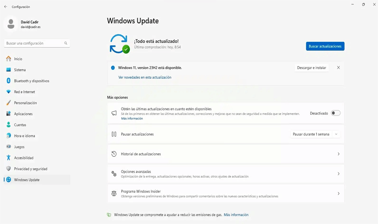This screenshot has height=224, width=378.
Task: Expand the Opciones avanzadas chevron
Action: pyautogui.click(x=339, y=174)
